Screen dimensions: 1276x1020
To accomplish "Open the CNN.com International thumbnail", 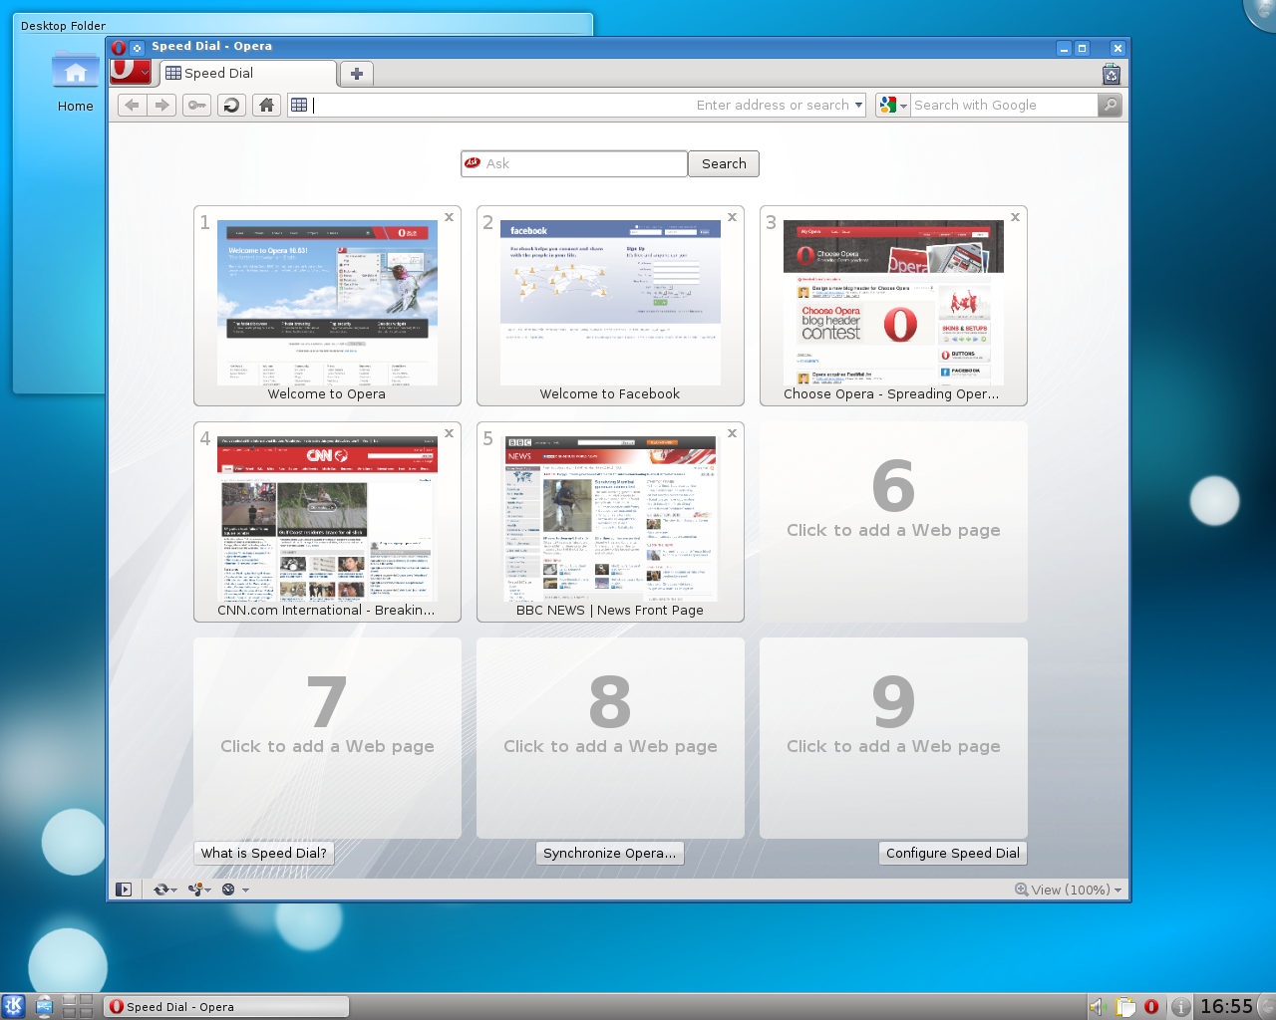I will pyautogui.click(x=327, y=519).
